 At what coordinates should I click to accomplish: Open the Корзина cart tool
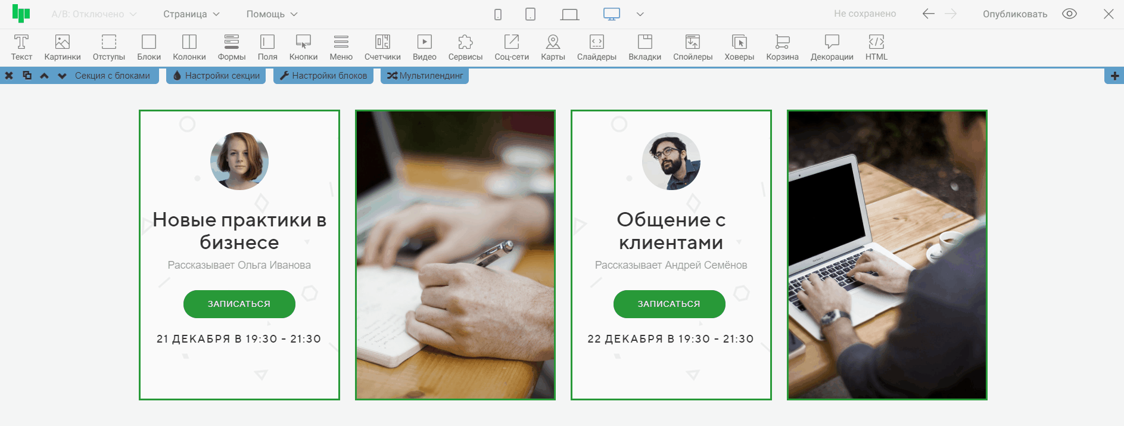tap(782, 47)
